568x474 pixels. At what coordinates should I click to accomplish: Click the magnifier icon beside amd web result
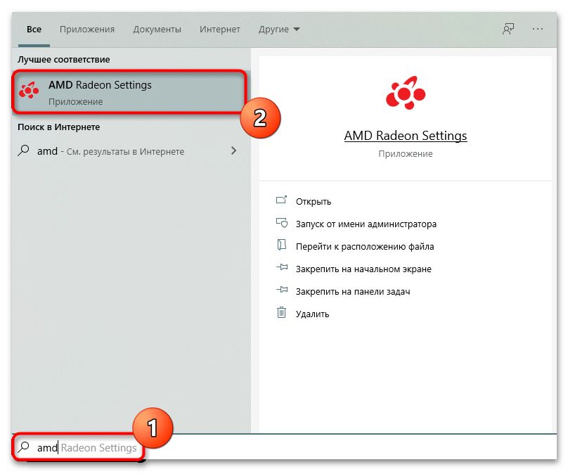point(23,150)
